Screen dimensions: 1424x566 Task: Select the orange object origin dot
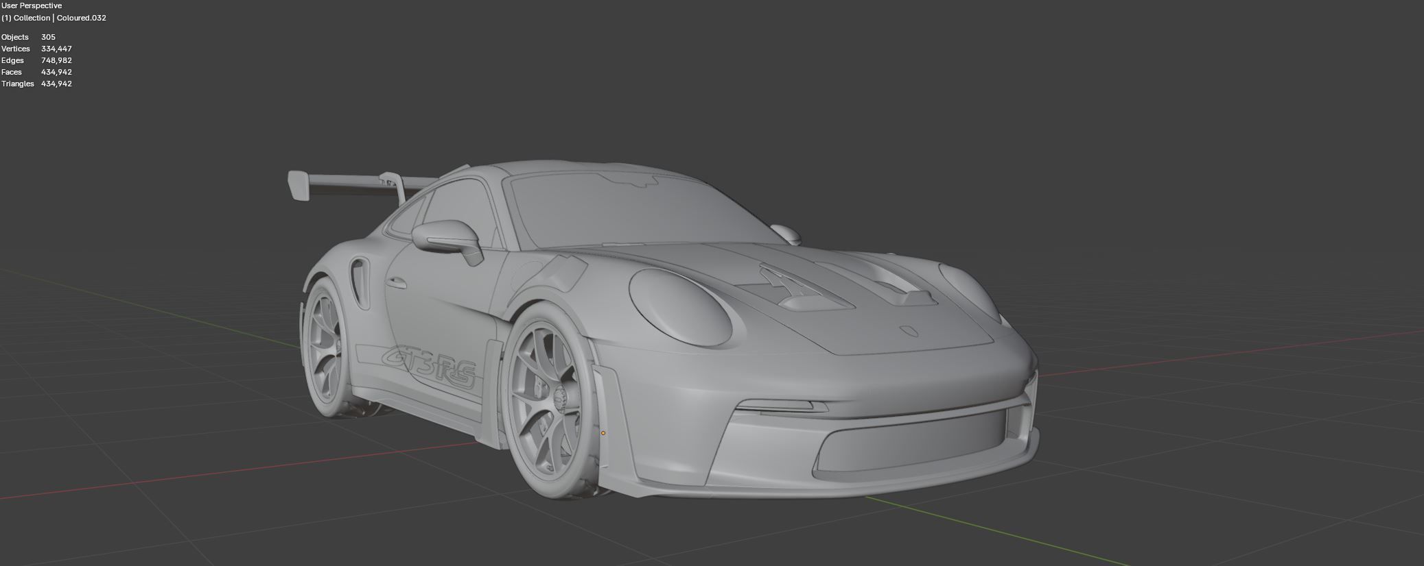[603, 433]
